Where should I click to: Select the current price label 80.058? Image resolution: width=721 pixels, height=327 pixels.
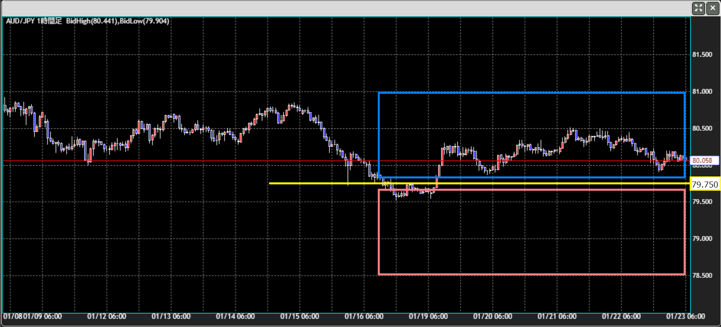[x=705, y=161]
